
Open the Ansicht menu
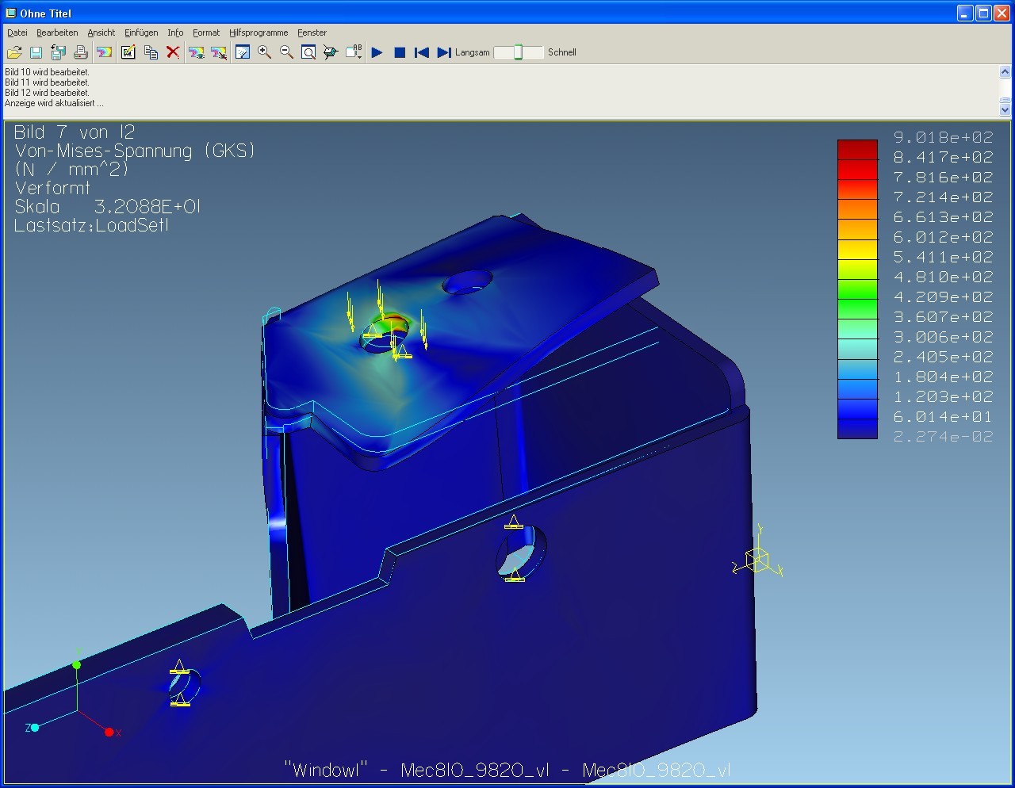(101, 33)
